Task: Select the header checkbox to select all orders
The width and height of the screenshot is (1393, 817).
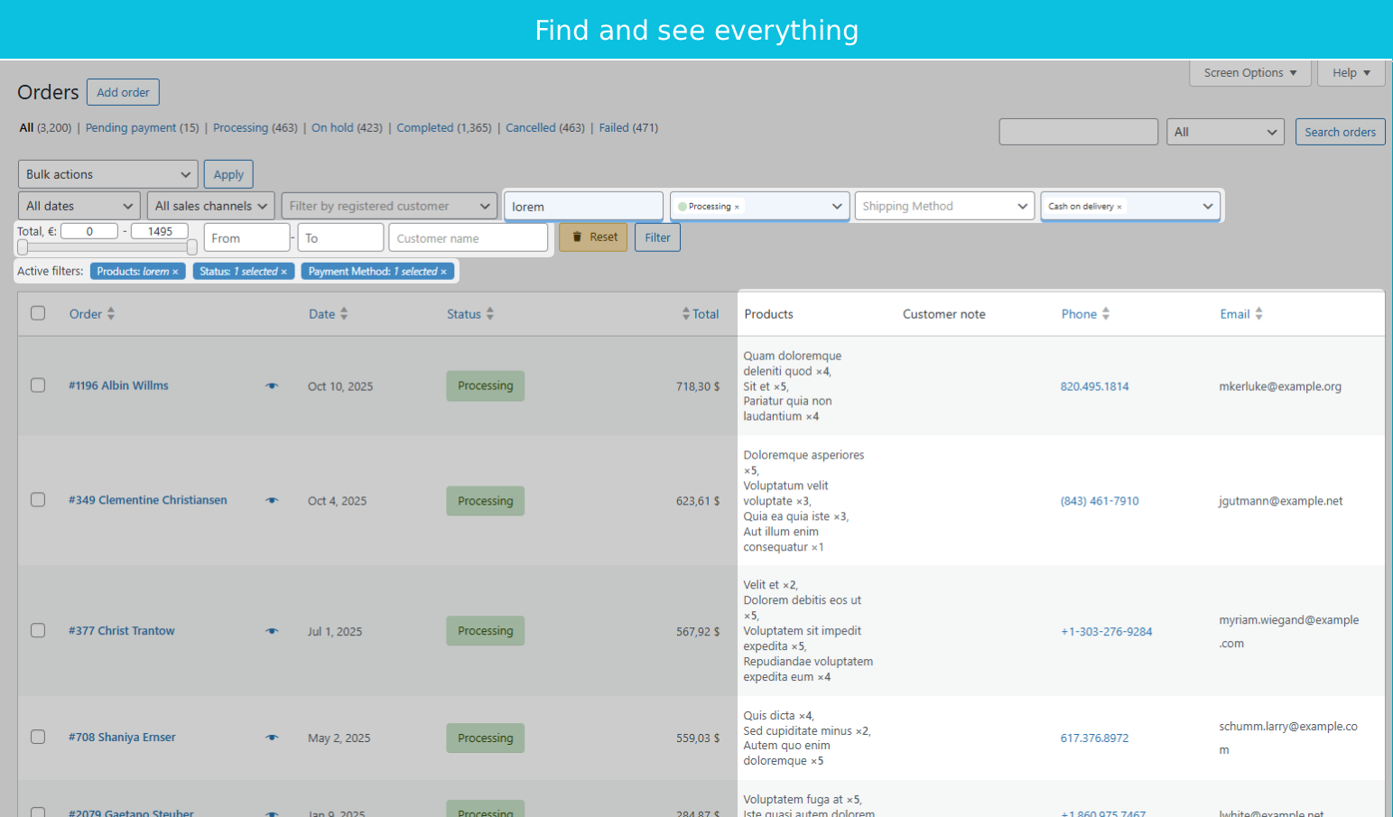Action: point(38,312)
